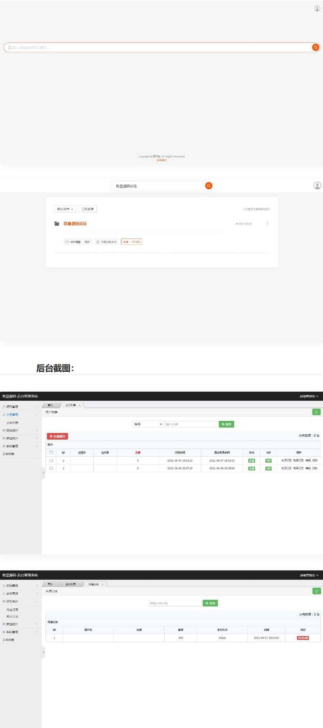Click the orange search icon in the top search bar
The width and height of the screenshot is (323, 728).
pos(315,47)
